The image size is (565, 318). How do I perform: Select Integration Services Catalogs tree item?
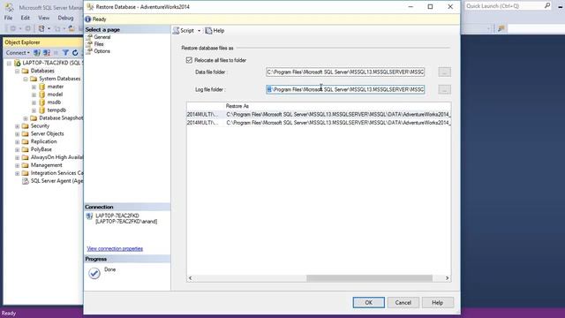[56, 173]
